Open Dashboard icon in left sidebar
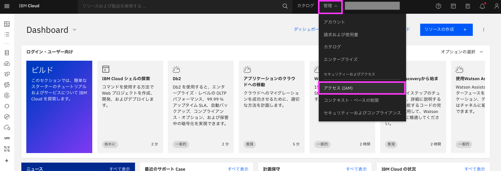501x171 pixels. tap(6, 24)
